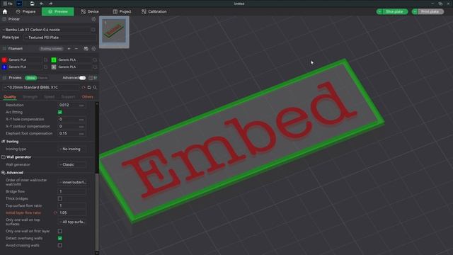This screenshot has width=453, height=255.
Task: Save the process preset icon
Action: 89,87
